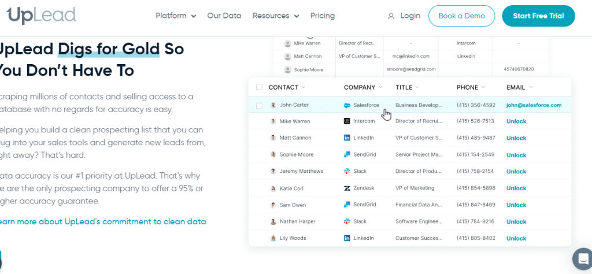The height and width of the screenshot is (274, 592).
Task: Click mc@linkedin.com in background table
Action: pos(411,56)
